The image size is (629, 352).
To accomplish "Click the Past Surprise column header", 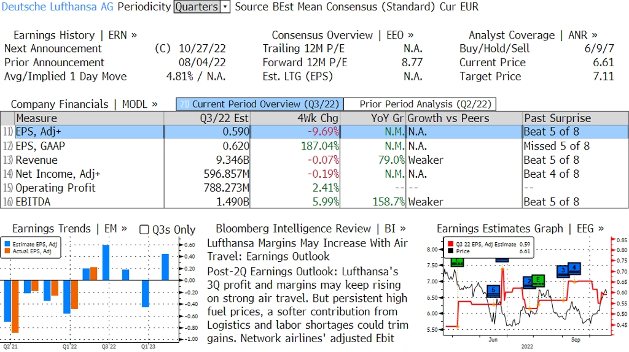I will [x=575, y=118].
